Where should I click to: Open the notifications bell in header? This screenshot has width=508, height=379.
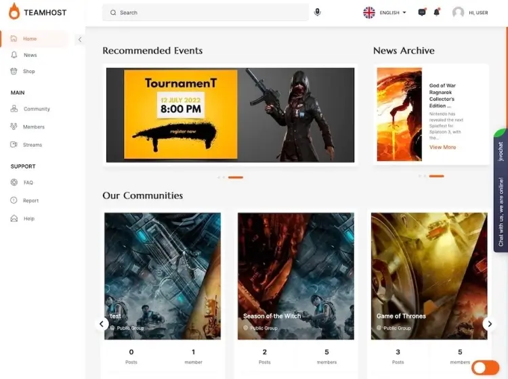tap(437, 12)
